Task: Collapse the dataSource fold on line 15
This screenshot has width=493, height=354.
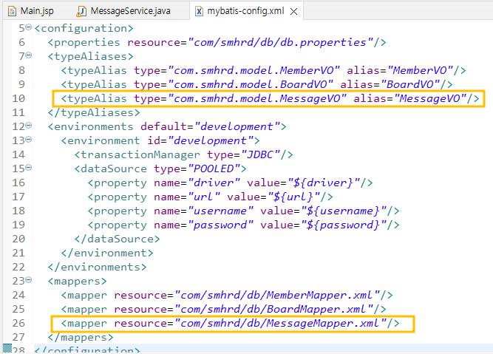Action: click(x=29, y=168)
